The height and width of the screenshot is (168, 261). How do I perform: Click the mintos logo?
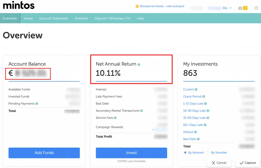[19, 5]
